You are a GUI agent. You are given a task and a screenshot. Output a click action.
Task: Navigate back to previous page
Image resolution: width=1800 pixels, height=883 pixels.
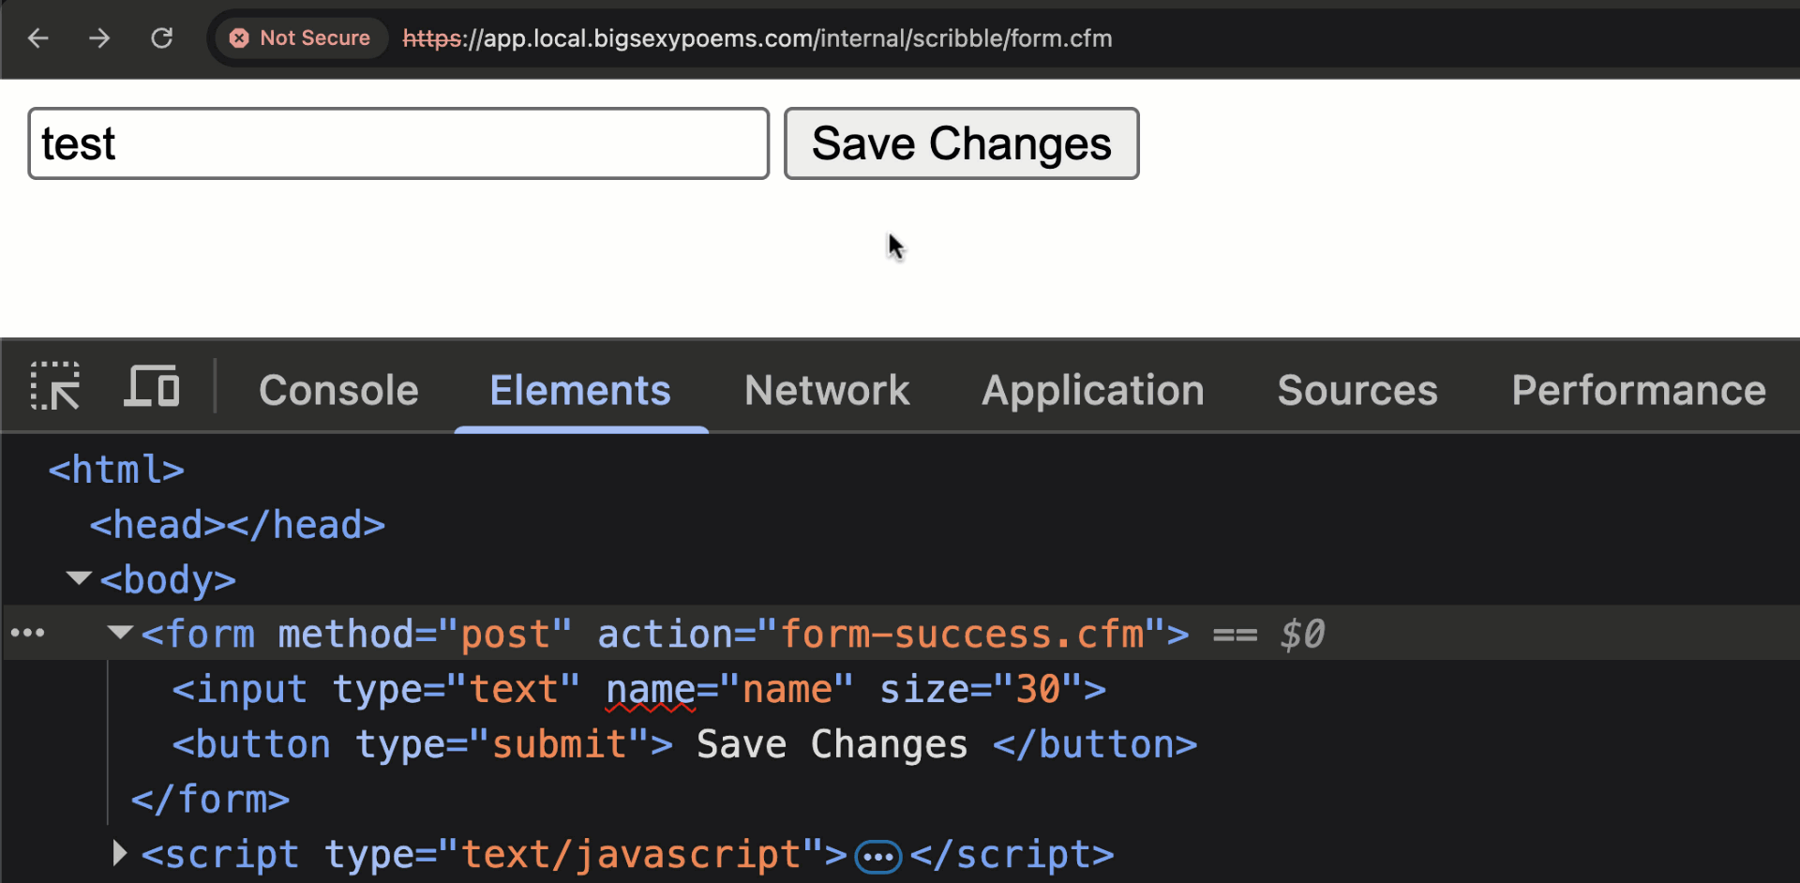[37, 37]
